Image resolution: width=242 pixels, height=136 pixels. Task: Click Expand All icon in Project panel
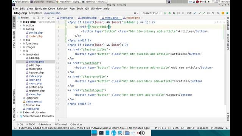pos(39,18)
